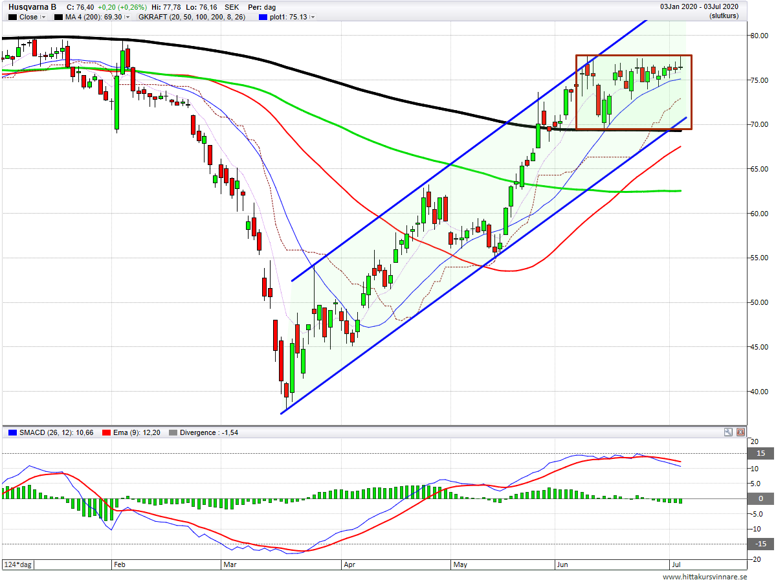
Task: Click the 'Hi: 77,78' value
Action: pos(166,7)
